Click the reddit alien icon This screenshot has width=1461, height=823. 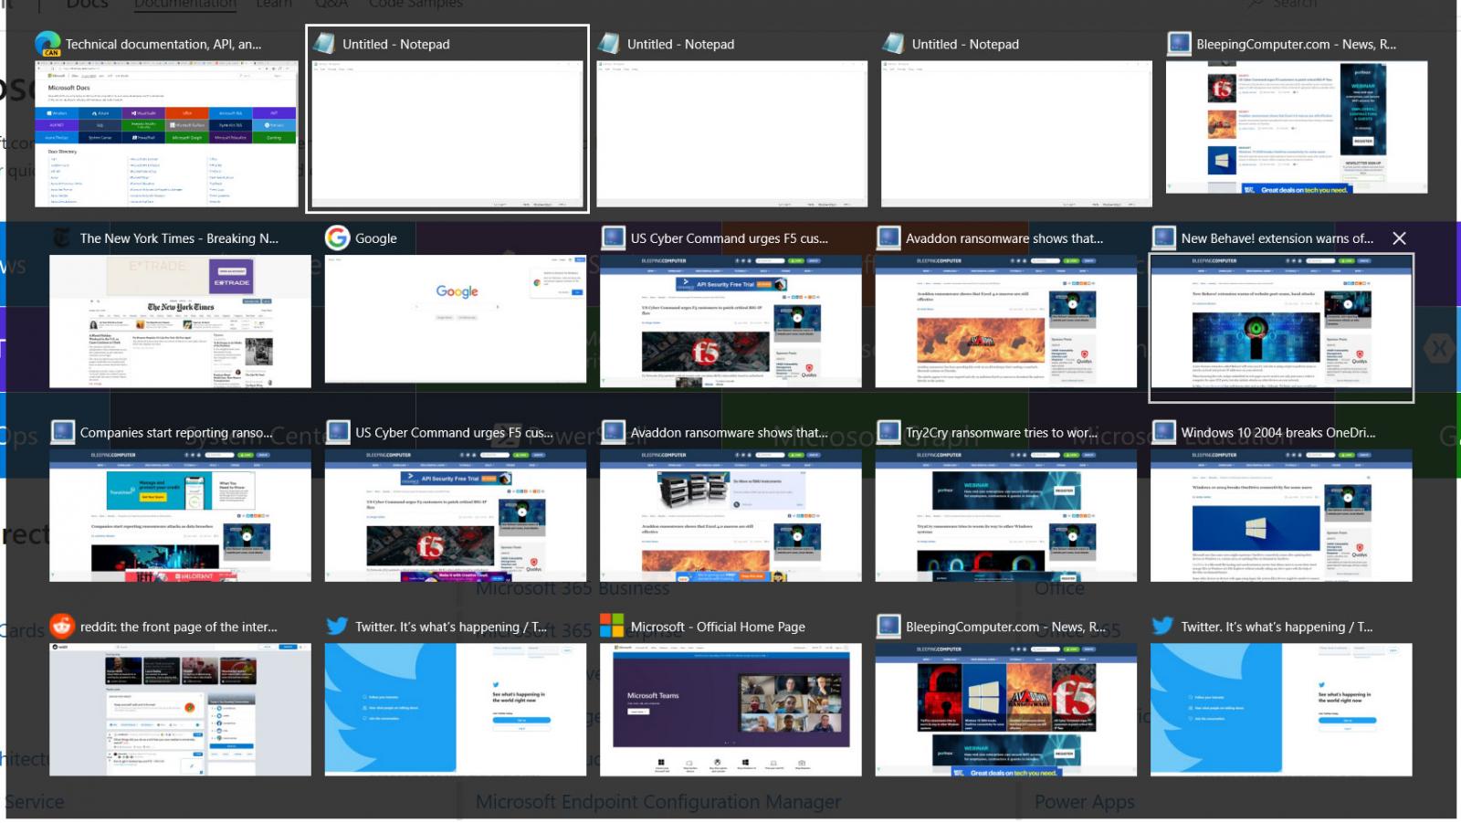pyautogui.click(x=62, y=627)
